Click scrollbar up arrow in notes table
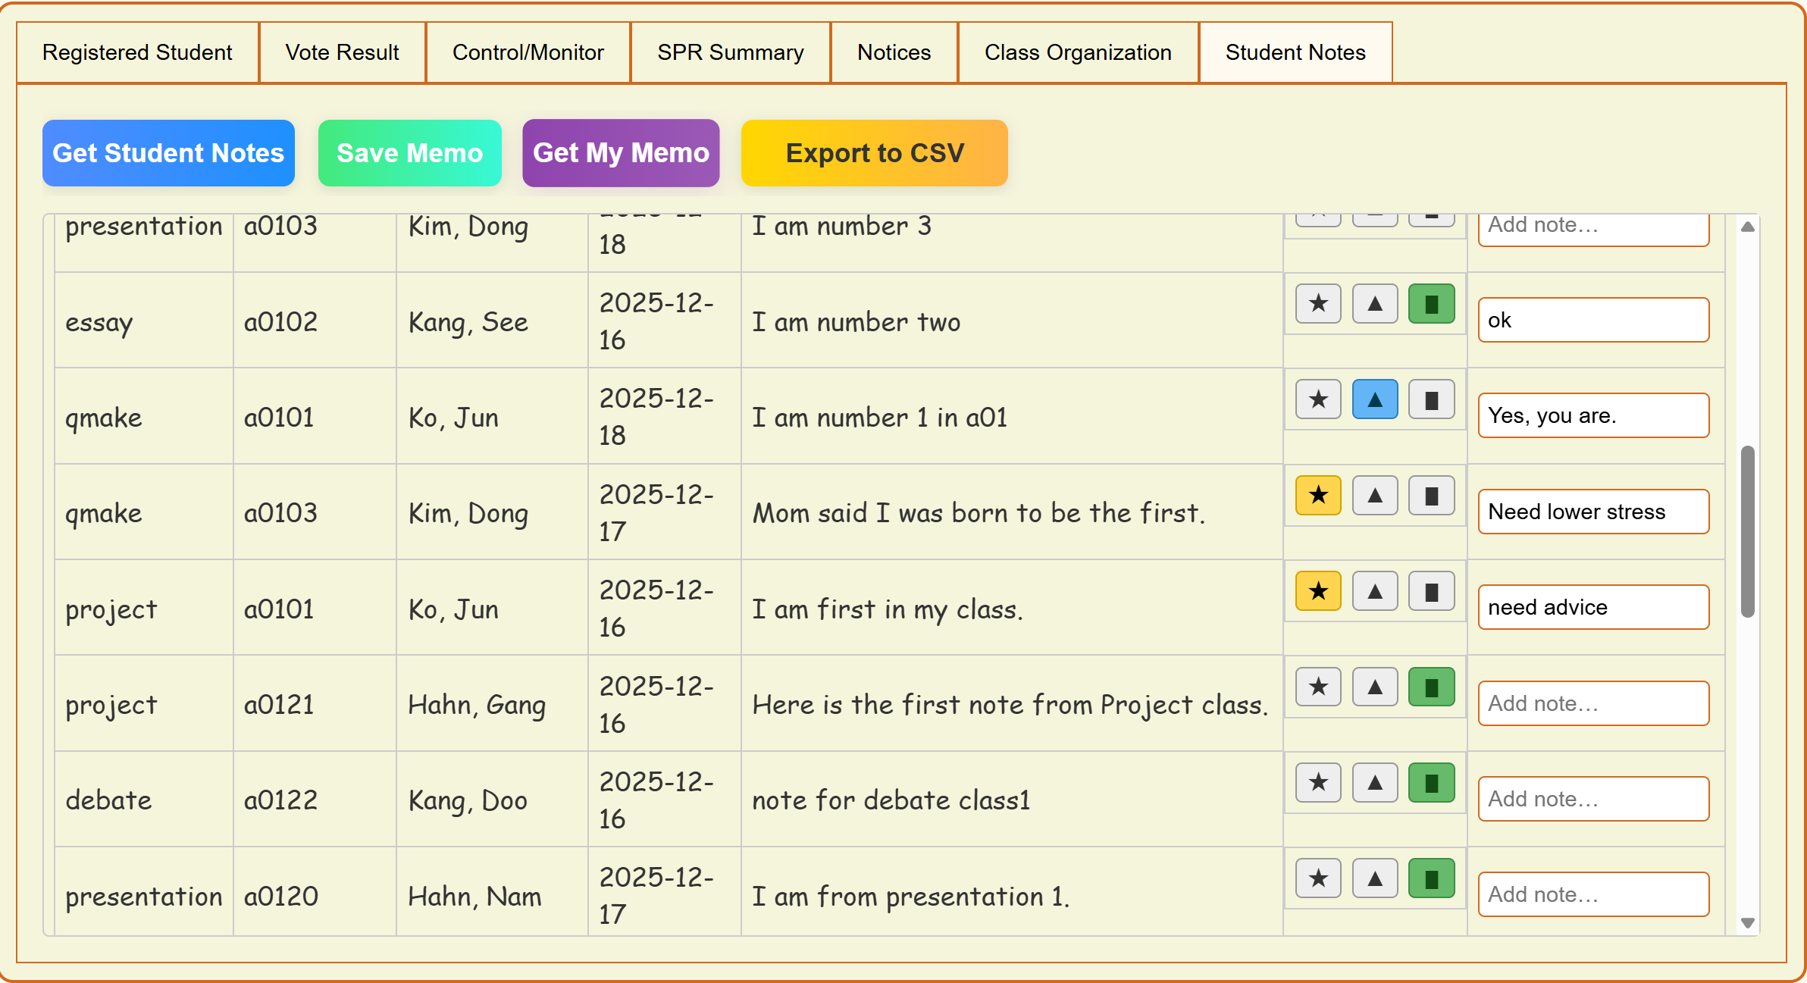 pyautogui.click(x=1748, y=227)
